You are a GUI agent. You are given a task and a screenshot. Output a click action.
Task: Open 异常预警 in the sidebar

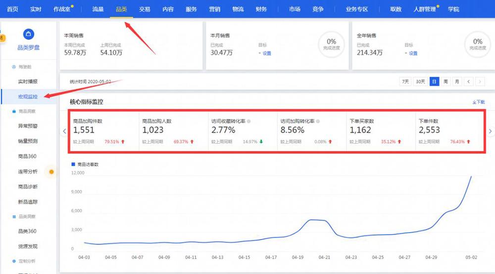point(28,126)
